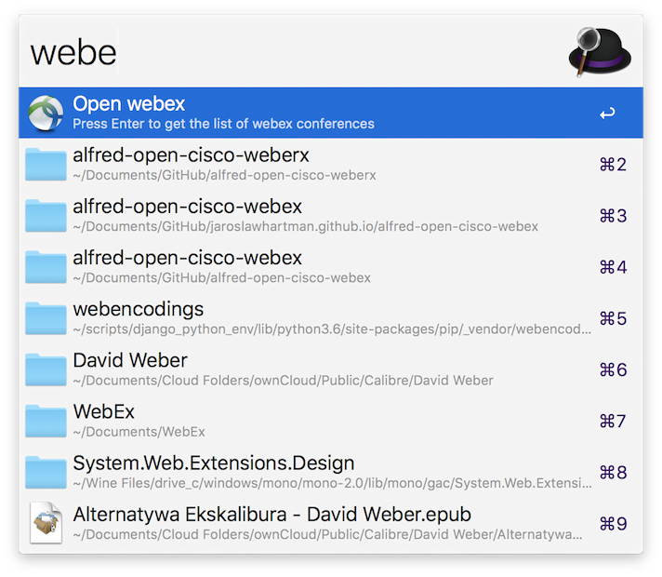Click the David Weber folder icon

click(46, 369)
